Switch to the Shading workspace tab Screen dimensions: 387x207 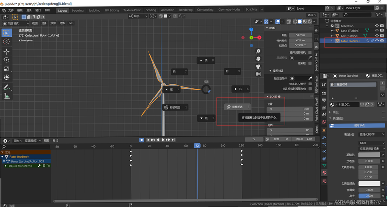point(150,10)
